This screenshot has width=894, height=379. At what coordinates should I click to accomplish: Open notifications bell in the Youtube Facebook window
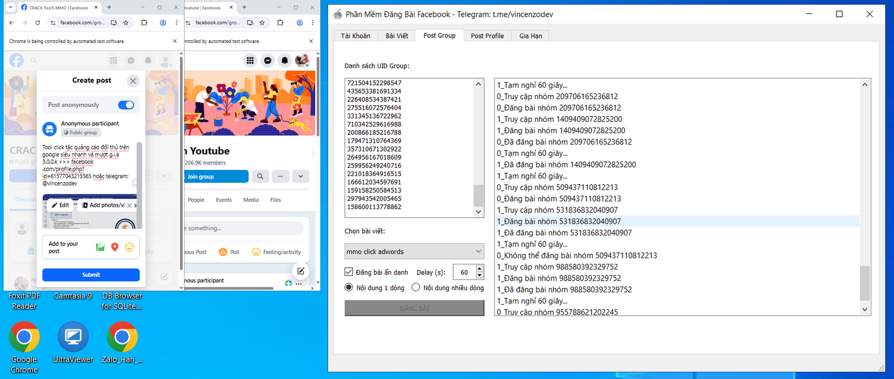[x=285, y=60]
